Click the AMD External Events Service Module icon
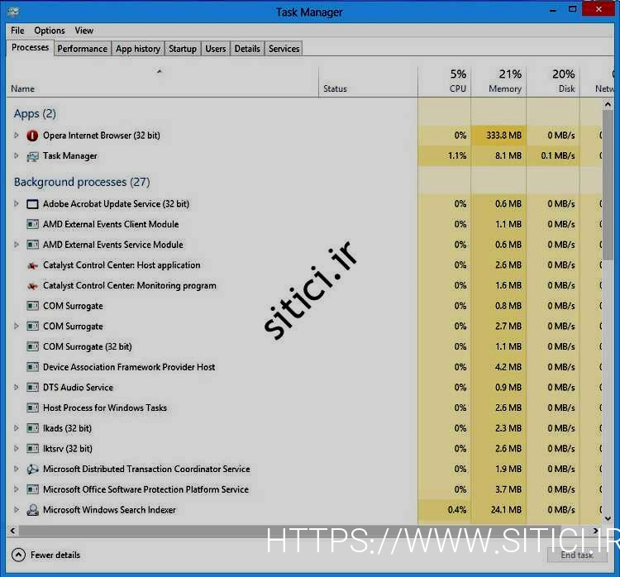Image resolution: width=620 pixels, height=577 pixels. pos(32,245)
